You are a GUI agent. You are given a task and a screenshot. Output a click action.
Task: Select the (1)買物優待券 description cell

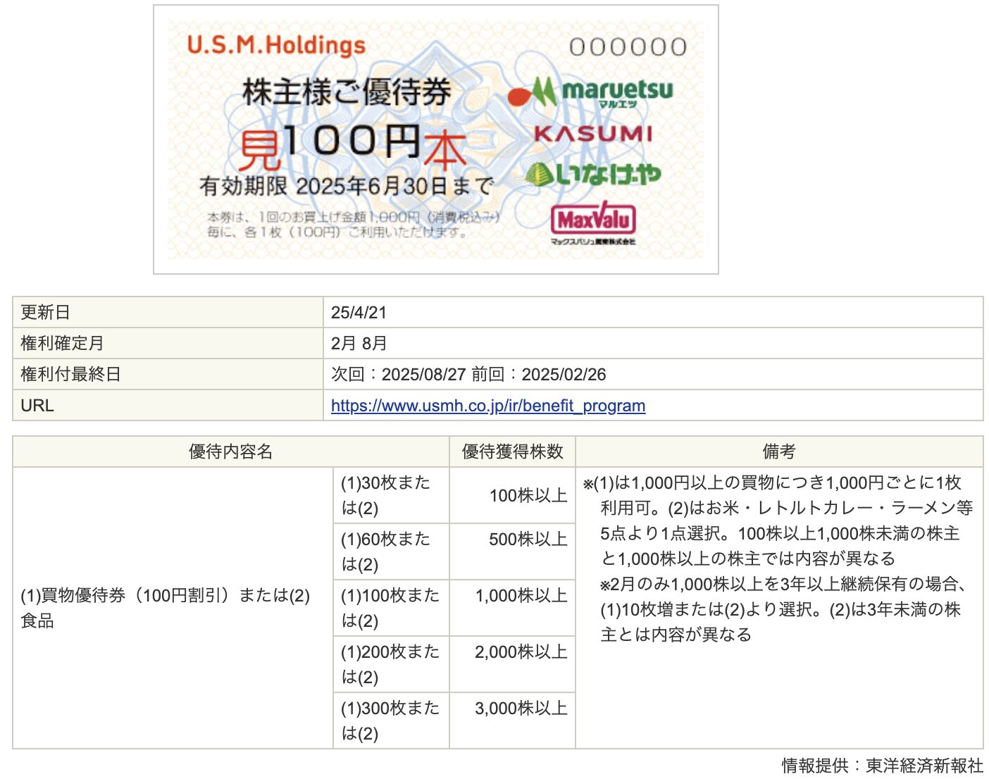coord(173,608)
